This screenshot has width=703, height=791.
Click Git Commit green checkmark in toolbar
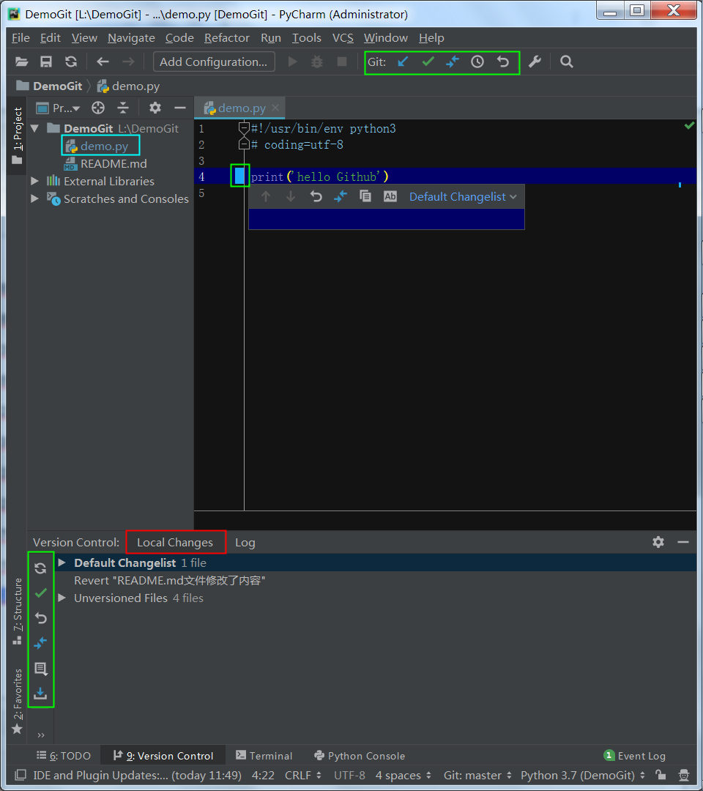point(428,62)
